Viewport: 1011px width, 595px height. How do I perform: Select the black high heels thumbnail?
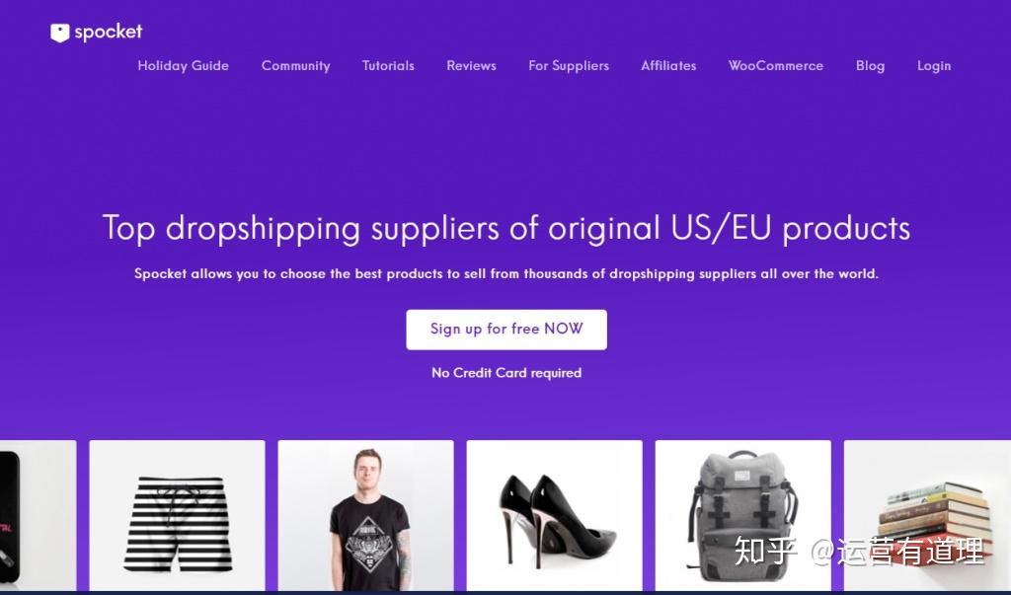pyautogui.click(x=555, y=516)
